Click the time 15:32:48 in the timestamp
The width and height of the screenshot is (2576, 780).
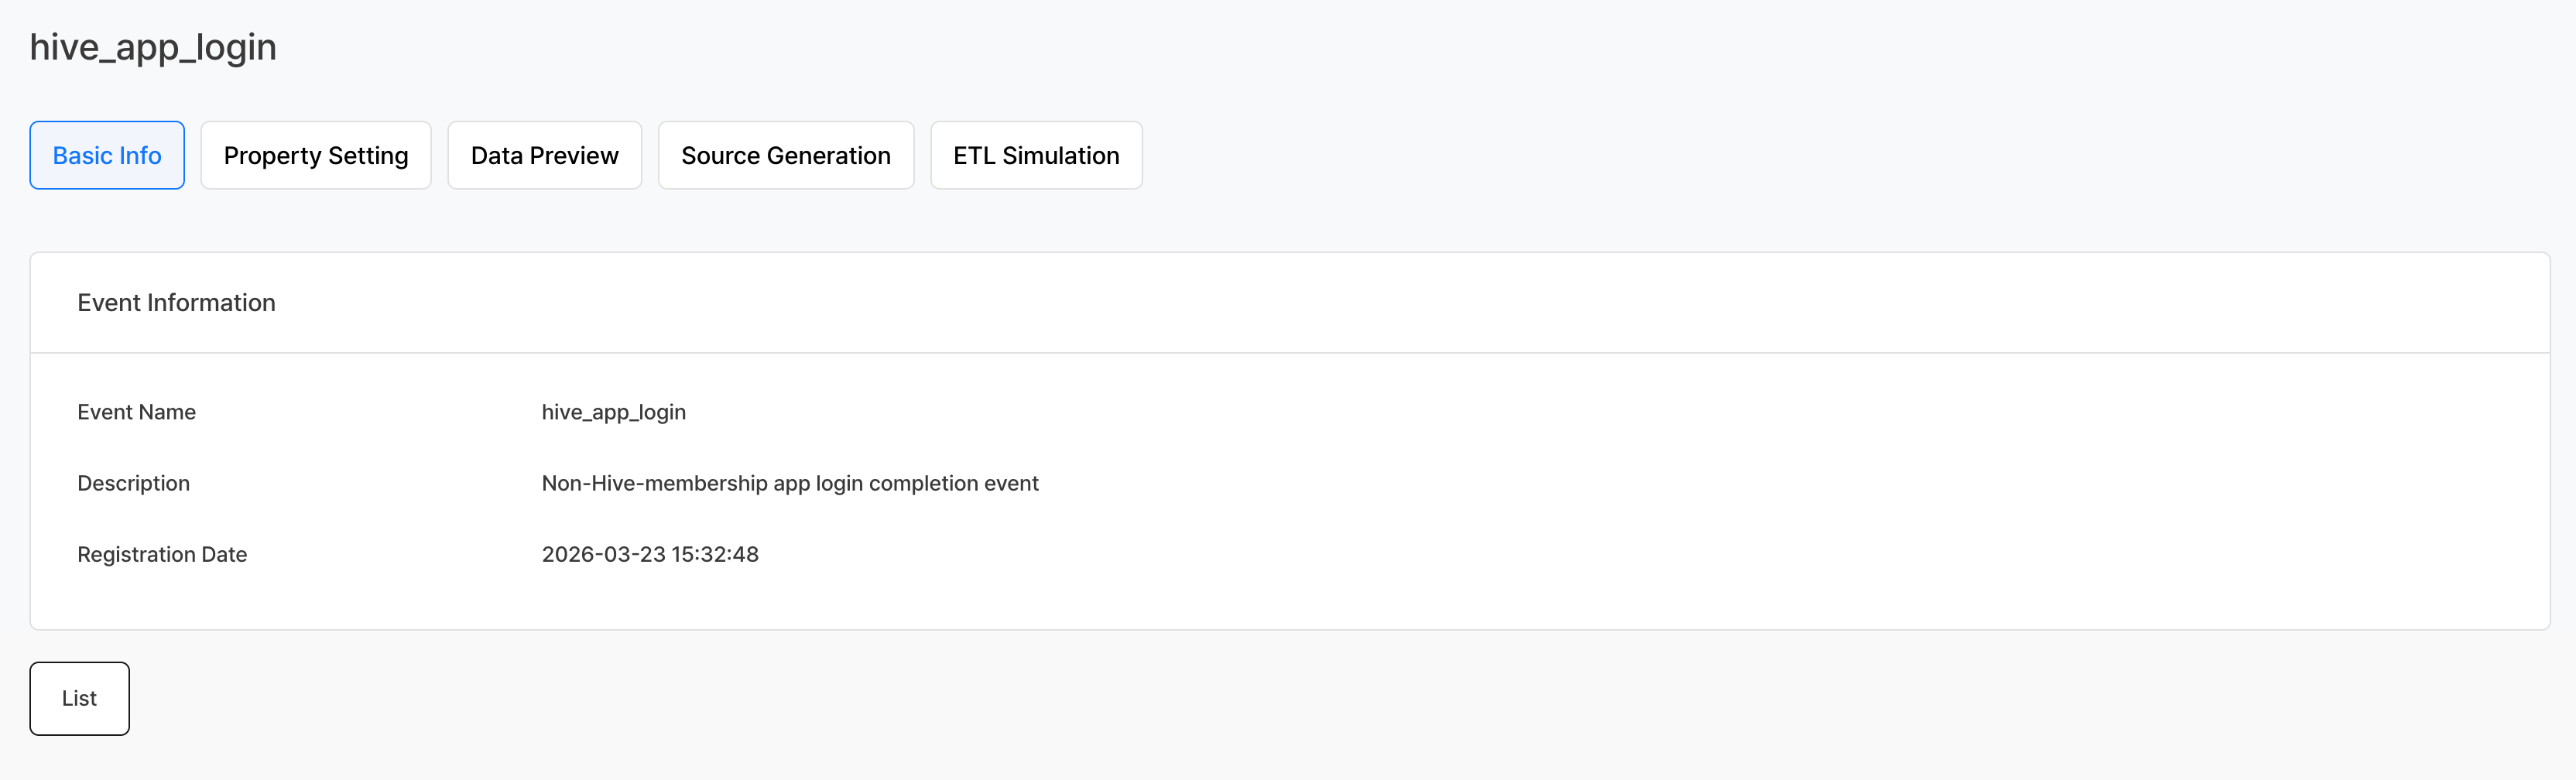pyautogui.click(x=715, y=554)
